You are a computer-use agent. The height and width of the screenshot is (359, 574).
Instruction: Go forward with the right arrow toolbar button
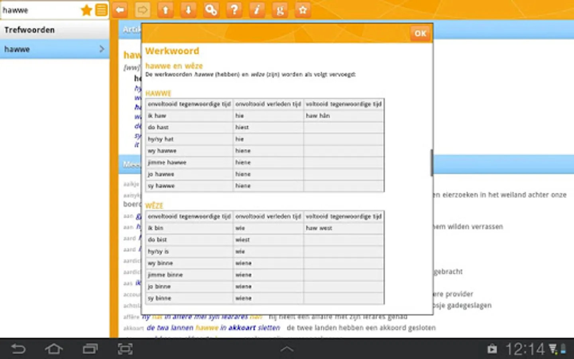pos(142,10)
